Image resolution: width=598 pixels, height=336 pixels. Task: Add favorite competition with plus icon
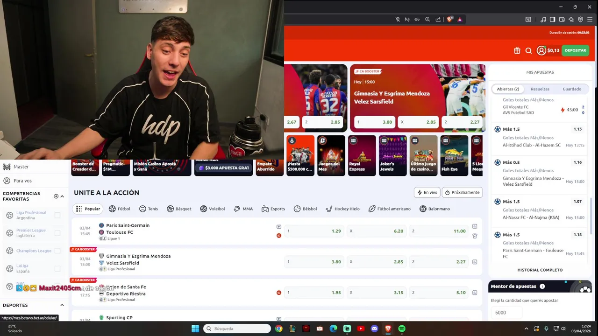pyautogui.click(x=56, y=196)
